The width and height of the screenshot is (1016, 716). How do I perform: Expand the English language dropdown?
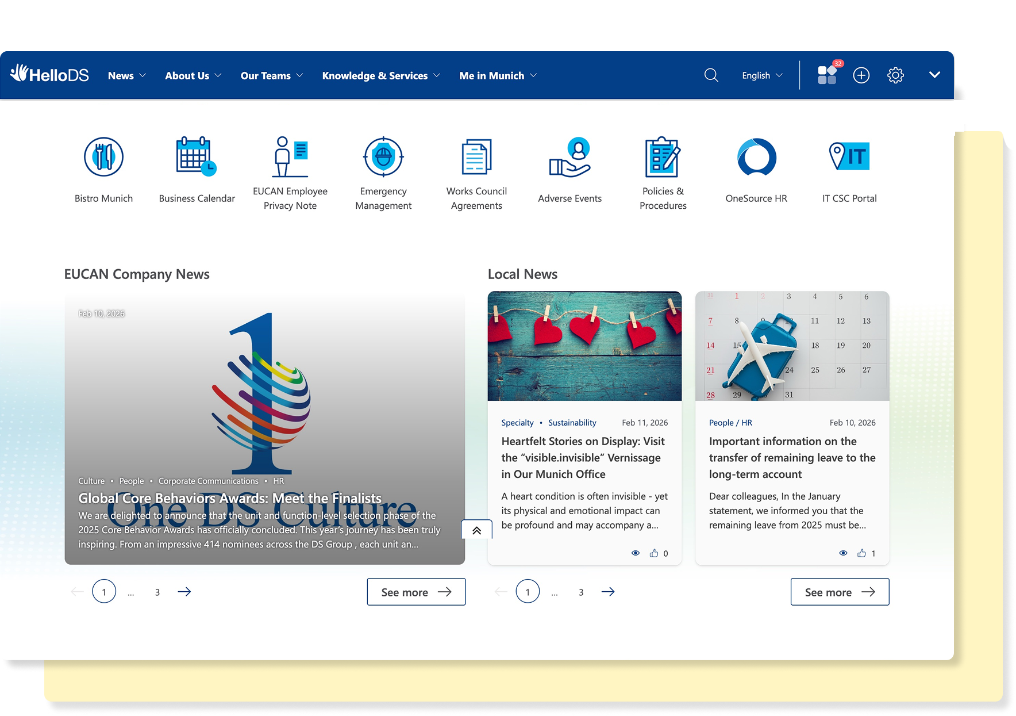click(x=762, y=75)
